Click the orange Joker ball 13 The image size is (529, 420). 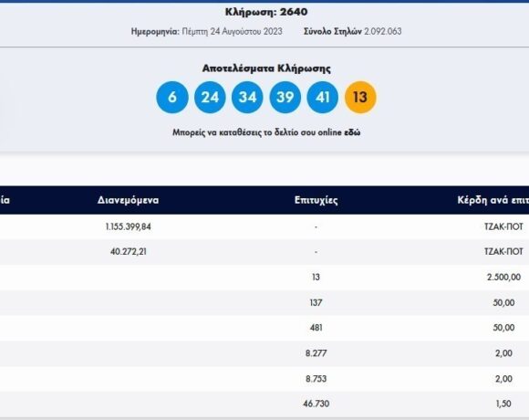click(x=360, y=97)
